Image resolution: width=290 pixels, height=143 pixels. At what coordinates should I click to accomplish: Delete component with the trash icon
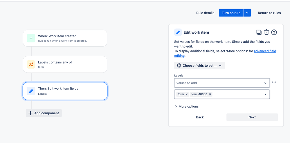266,32
